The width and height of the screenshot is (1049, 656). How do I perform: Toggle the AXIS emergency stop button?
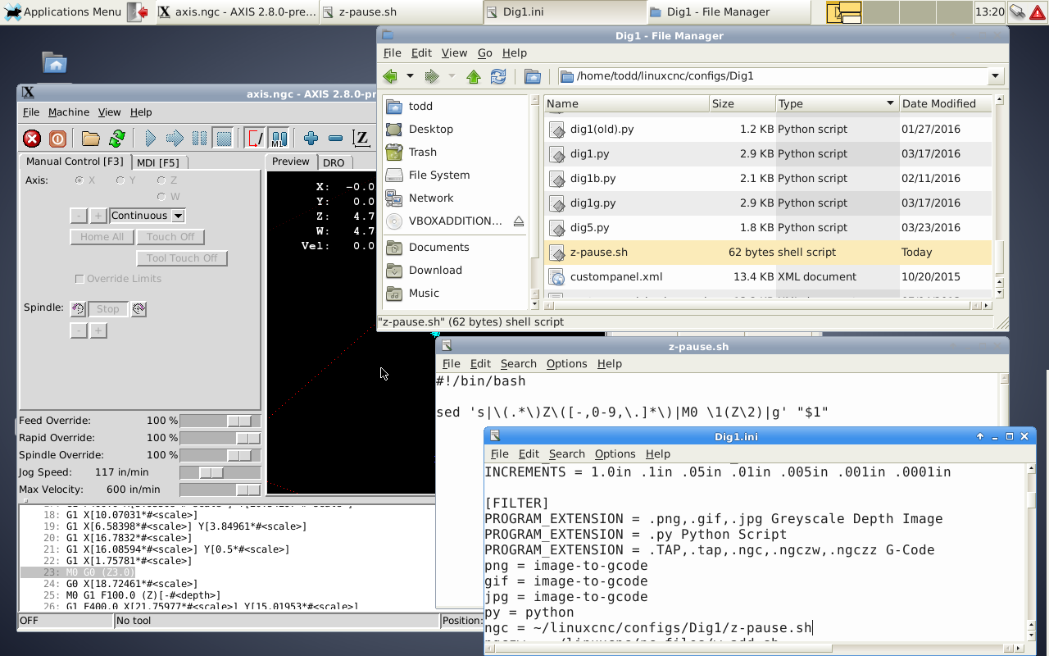[x=32, y=139]
